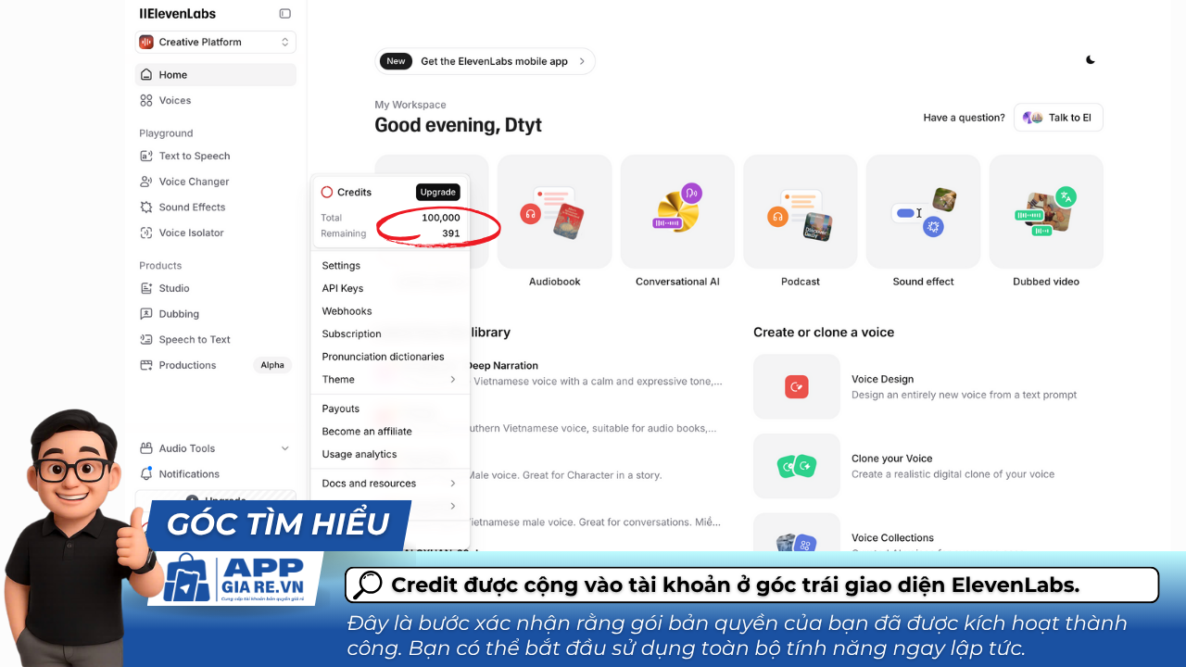Open Webhooks menu entry
Screen dimensions: 1186x667
tap(390, 311)
